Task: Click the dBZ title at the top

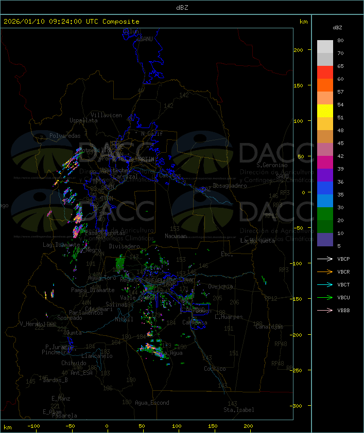Action: [x=182, y=8]
